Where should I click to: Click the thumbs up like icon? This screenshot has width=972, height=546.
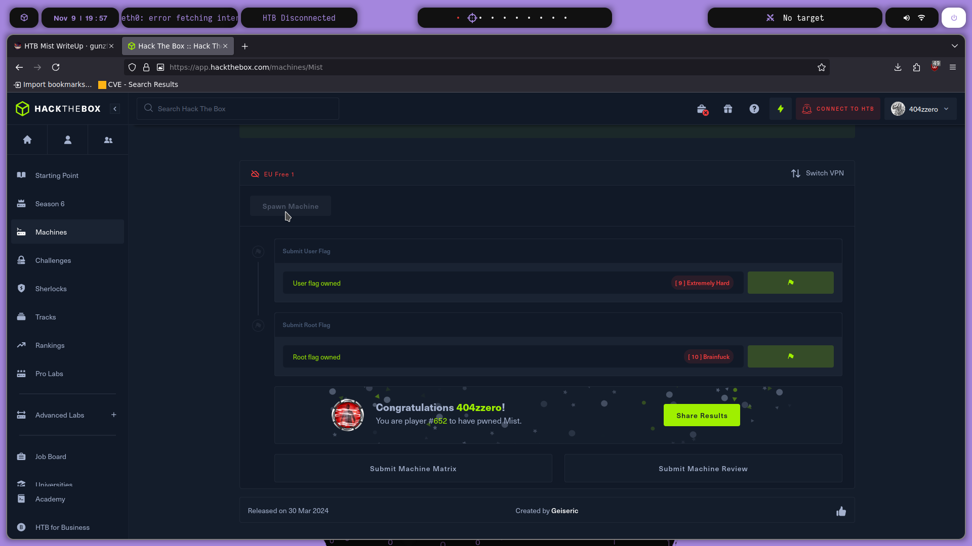click(841, 511)
